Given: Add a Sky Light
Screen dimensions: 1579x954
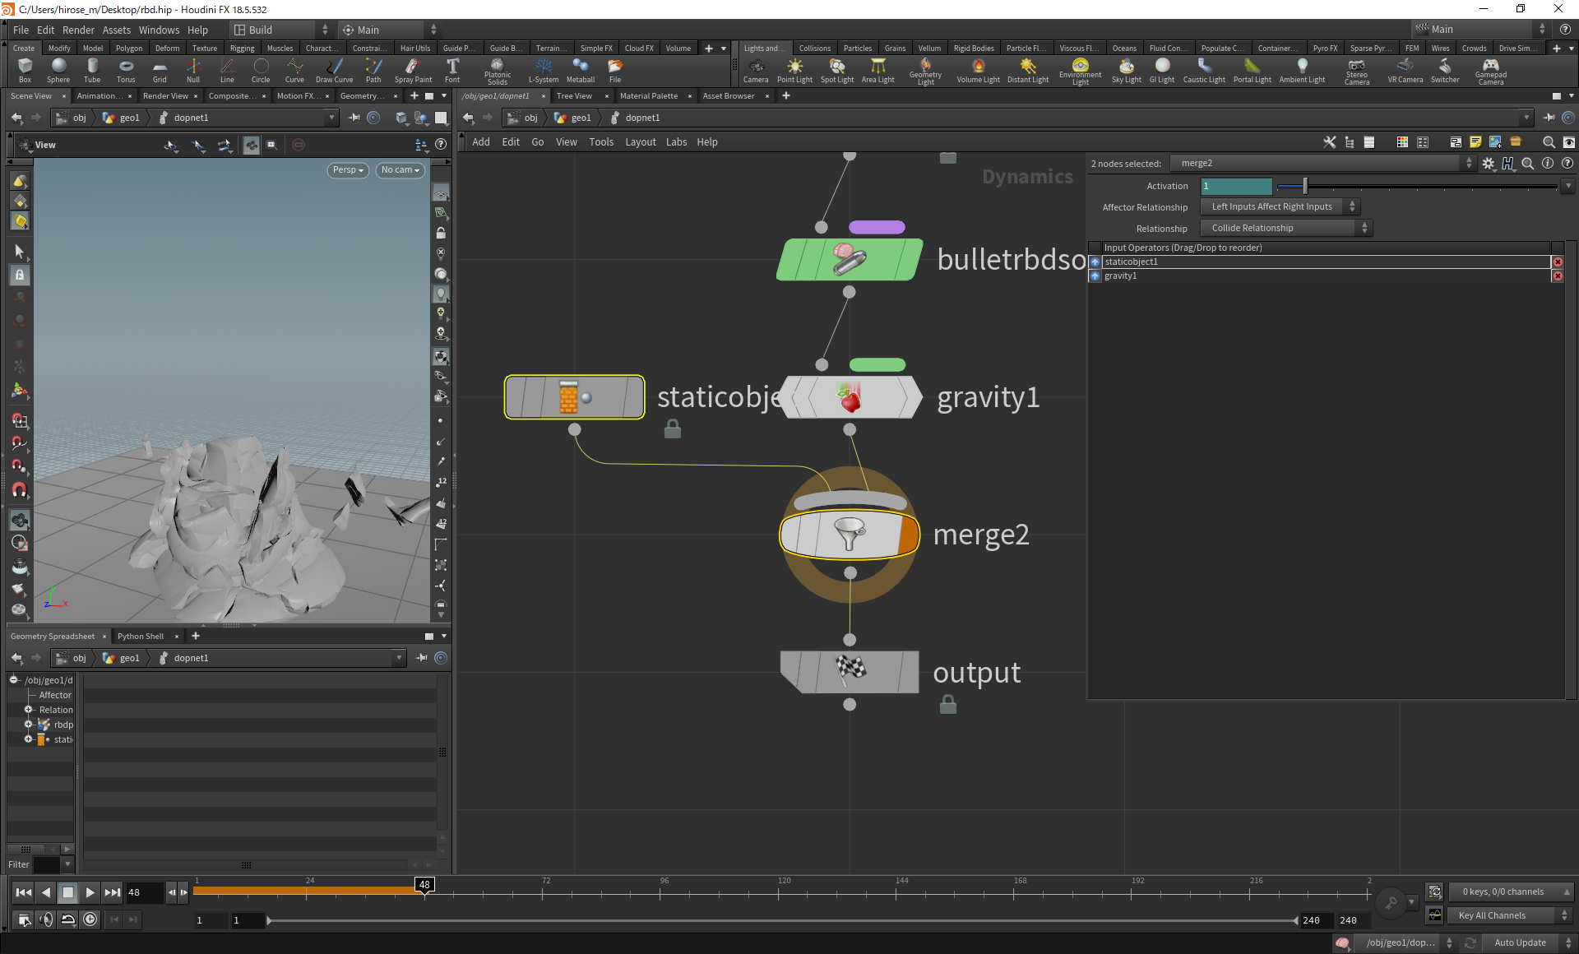Looking at the screenshot, I should coord(1127,71).
